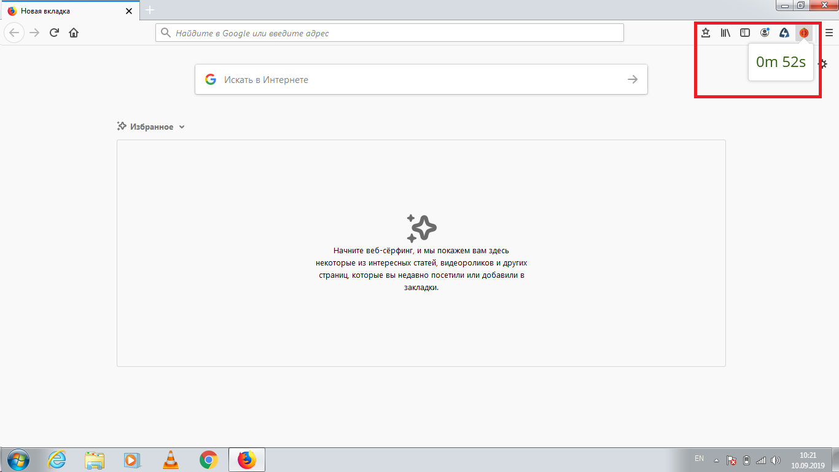The height and width of the screenshot is (472, 839).
Task: Click the blue lightning extension icon
Action: pyautogui.click(x=784, y=33)
